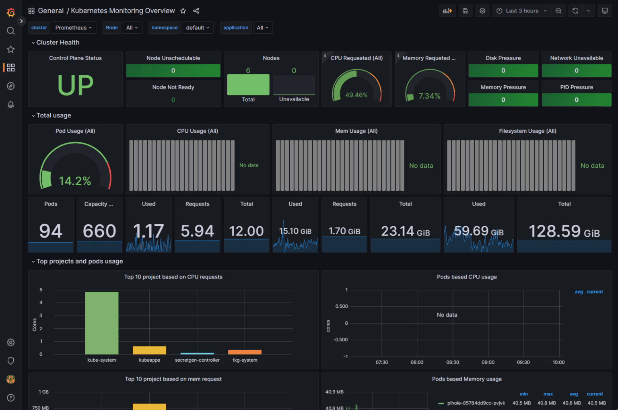This screenshot has width=618, height=410.
Task: Save the dashboard using the disk icon
Action: tap(465, 10)
